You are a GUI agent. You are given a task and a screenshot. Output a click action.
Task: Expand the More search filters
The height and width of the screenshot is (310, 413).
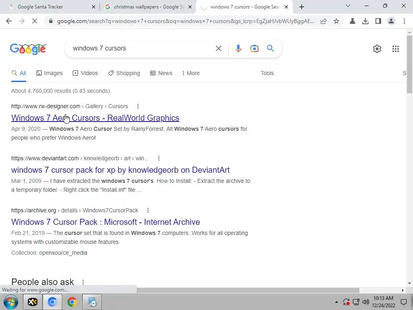[191, 73]
